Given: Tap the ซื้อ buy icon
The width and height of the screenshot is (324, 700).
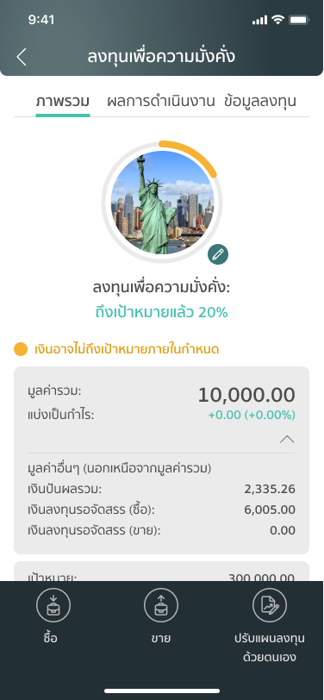Looking at the screenshot, I should point(53,605).
